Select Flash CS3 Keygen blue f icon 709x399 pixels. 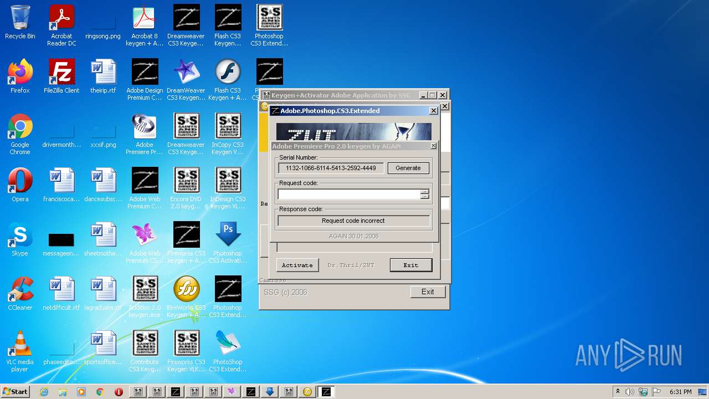[x=228, y=80]
